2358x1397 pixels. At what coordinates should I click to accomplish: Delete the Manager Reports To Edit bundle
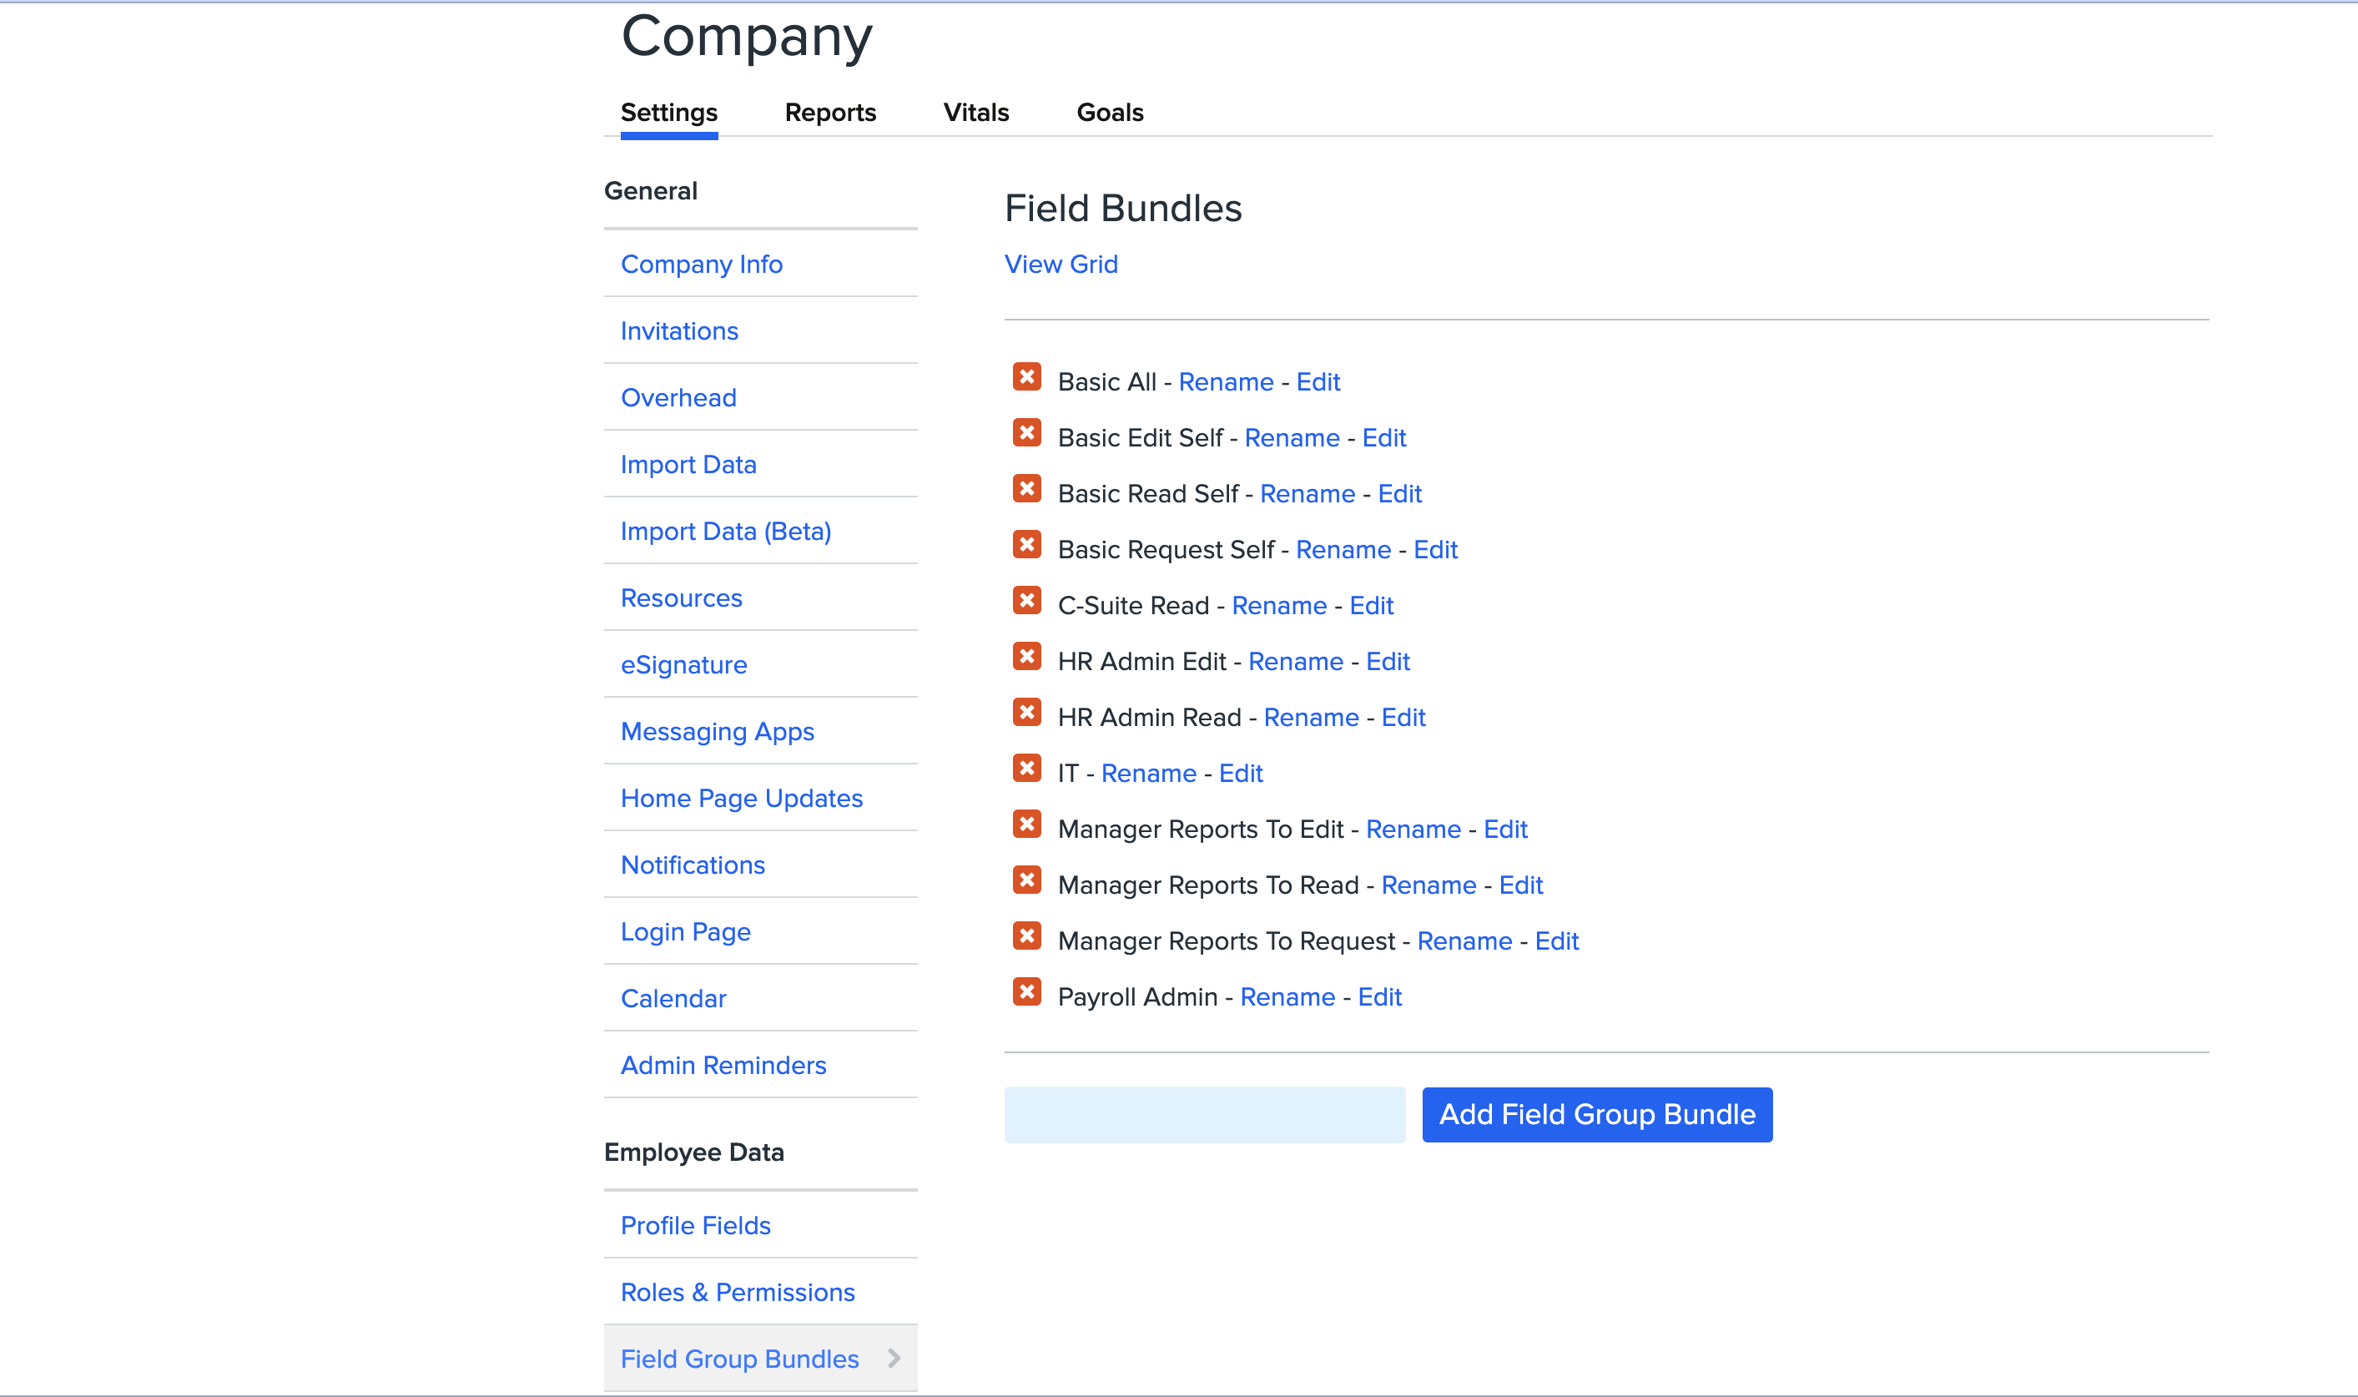1026,825
